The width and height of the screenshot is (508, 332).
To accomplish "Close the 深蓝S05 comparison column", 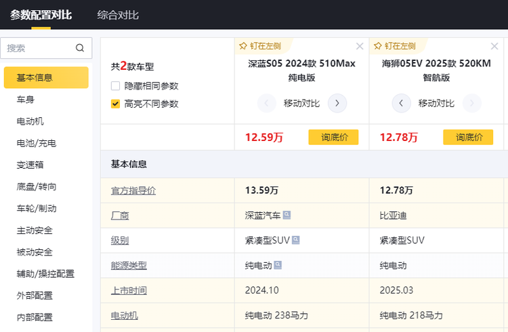I will [x=360, y=46].
